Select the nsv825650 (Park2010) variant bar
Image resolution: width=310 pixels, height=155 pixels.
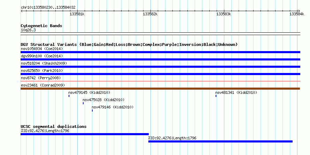pos(160,74)
